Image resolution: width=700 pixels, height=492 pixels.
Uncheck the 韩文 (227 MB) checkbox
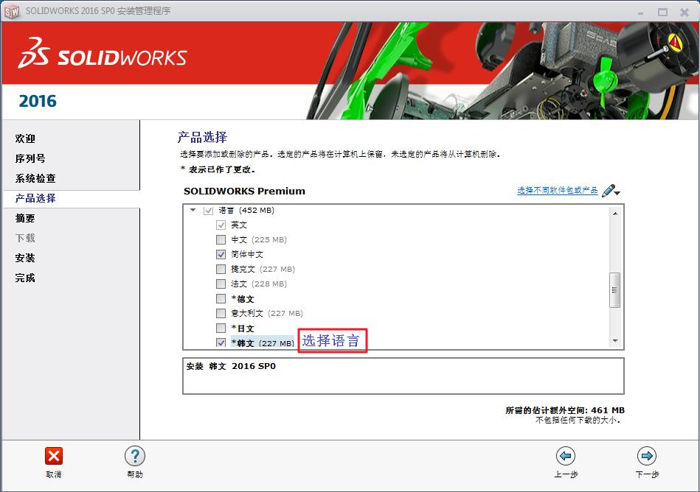221,342
